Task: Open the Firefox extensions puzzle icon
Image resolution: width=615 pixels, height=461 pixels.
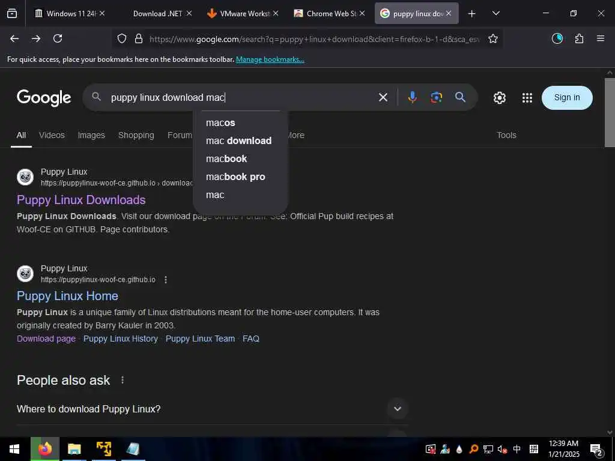Action: click(579, 38)
